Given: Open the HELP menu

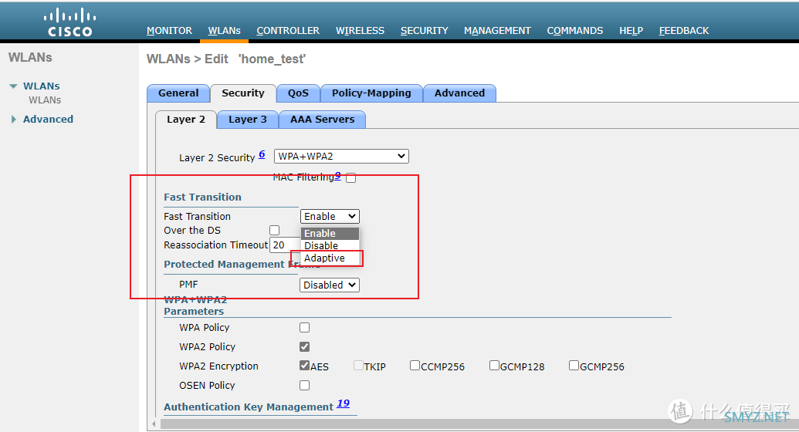Looking at the screenshot, I should 631,31.
